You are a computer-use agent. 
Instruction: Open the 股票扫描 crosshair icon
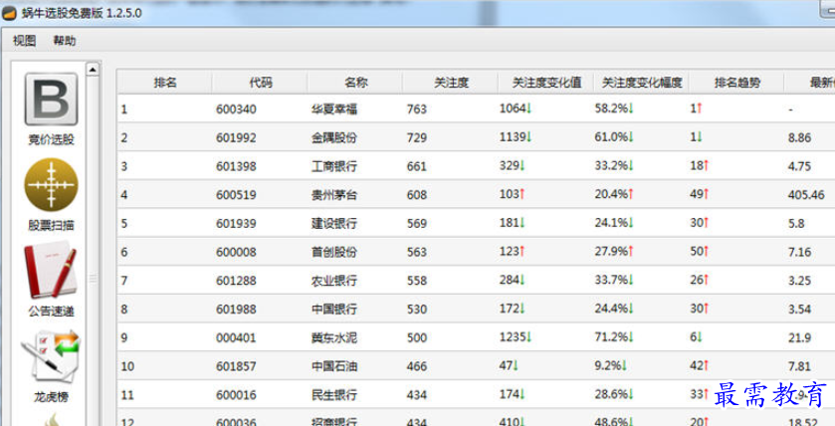pyautogui.click(x=51, y=185)
